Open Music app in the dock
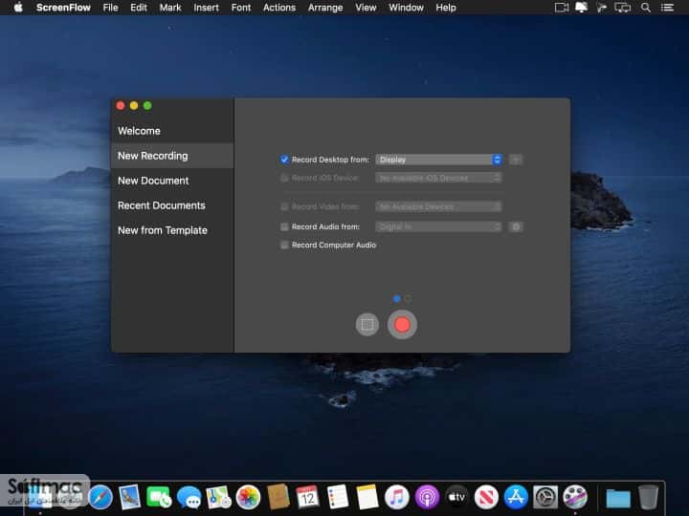Viewport: 689px width, 516px height. click(x=397, y=497)
